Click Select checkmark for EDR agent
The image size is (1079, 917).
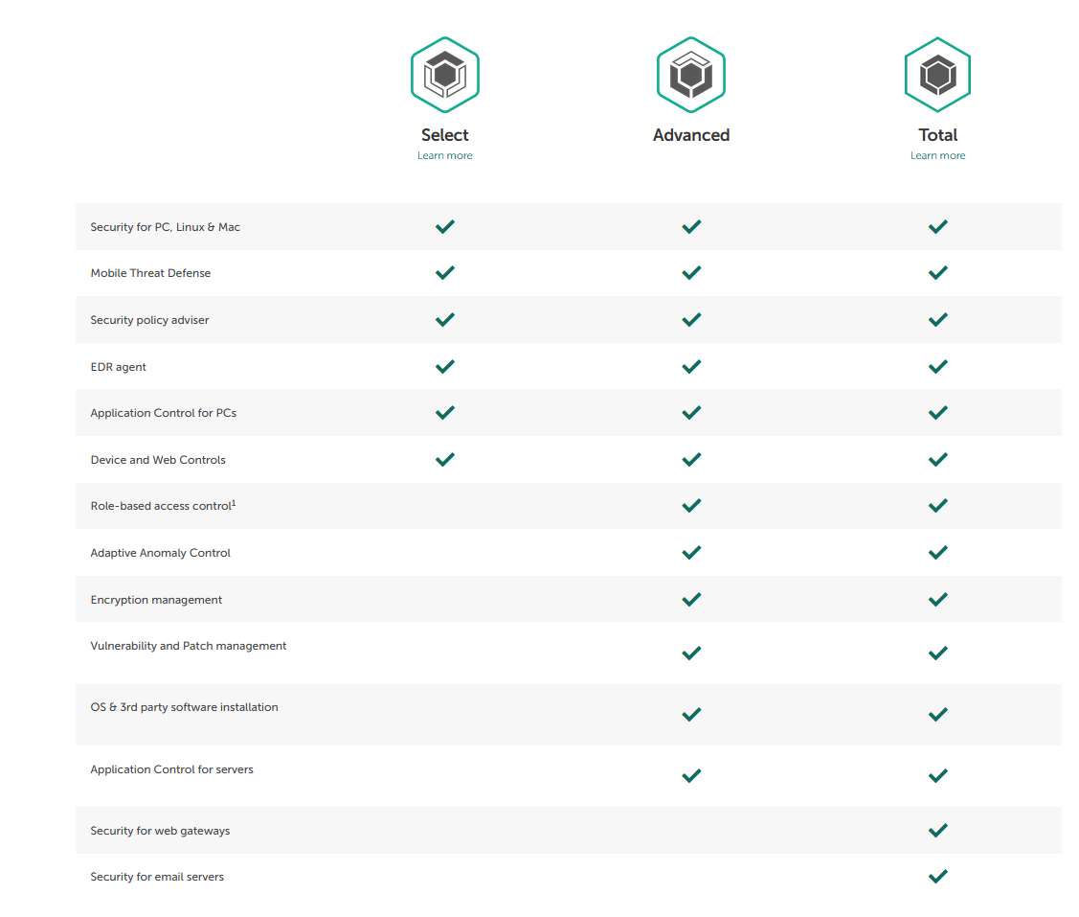(445, 366)
